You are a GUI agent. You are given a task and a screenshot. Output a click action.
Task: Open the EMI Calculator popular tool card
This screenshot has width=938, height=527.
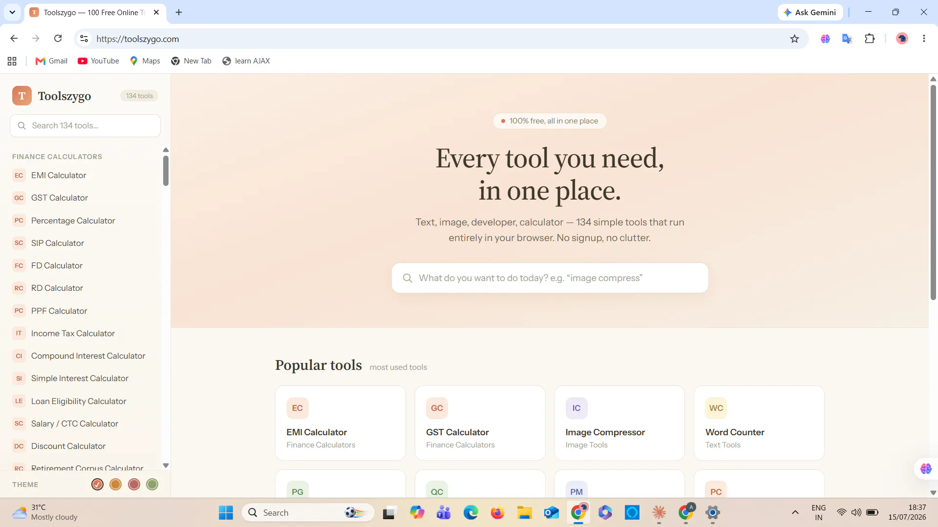coord(340,423)
